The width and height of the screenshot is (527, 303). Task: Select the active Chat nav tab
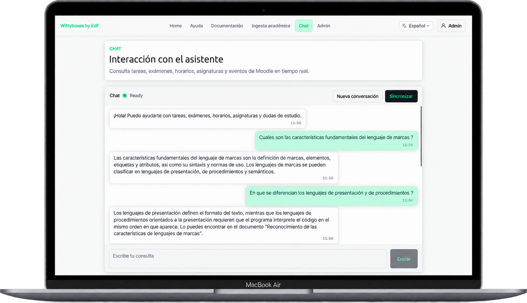pos(304,26)
